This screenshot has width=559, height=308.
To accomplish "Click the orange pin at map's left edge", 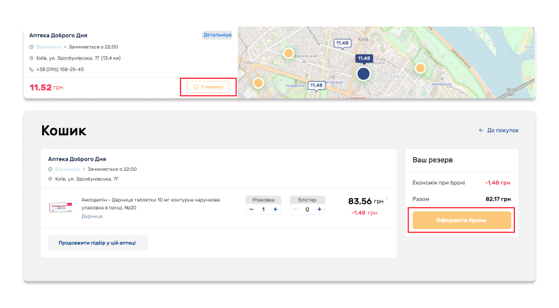I will click(258, 83).
